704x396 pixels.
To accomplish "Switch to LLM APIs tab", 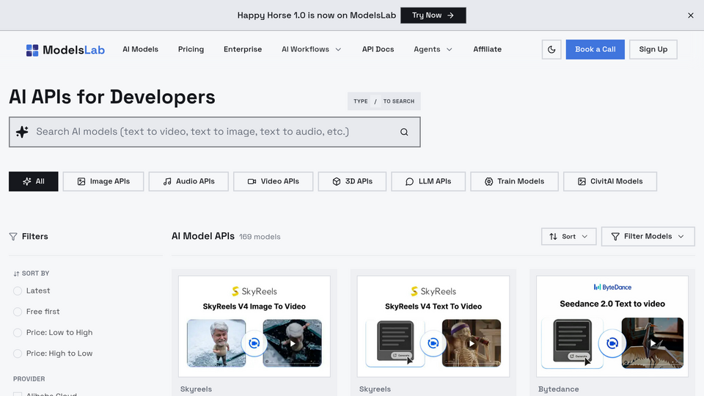I will pyautogui.click(x=428, y=181).
